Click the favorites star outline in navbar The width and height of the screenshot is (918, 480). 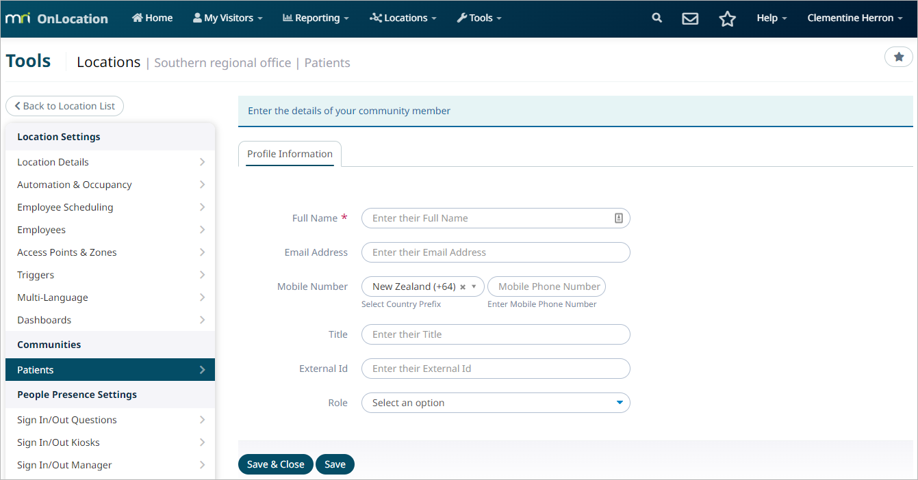pyautogui.click(x=727, y=19)
